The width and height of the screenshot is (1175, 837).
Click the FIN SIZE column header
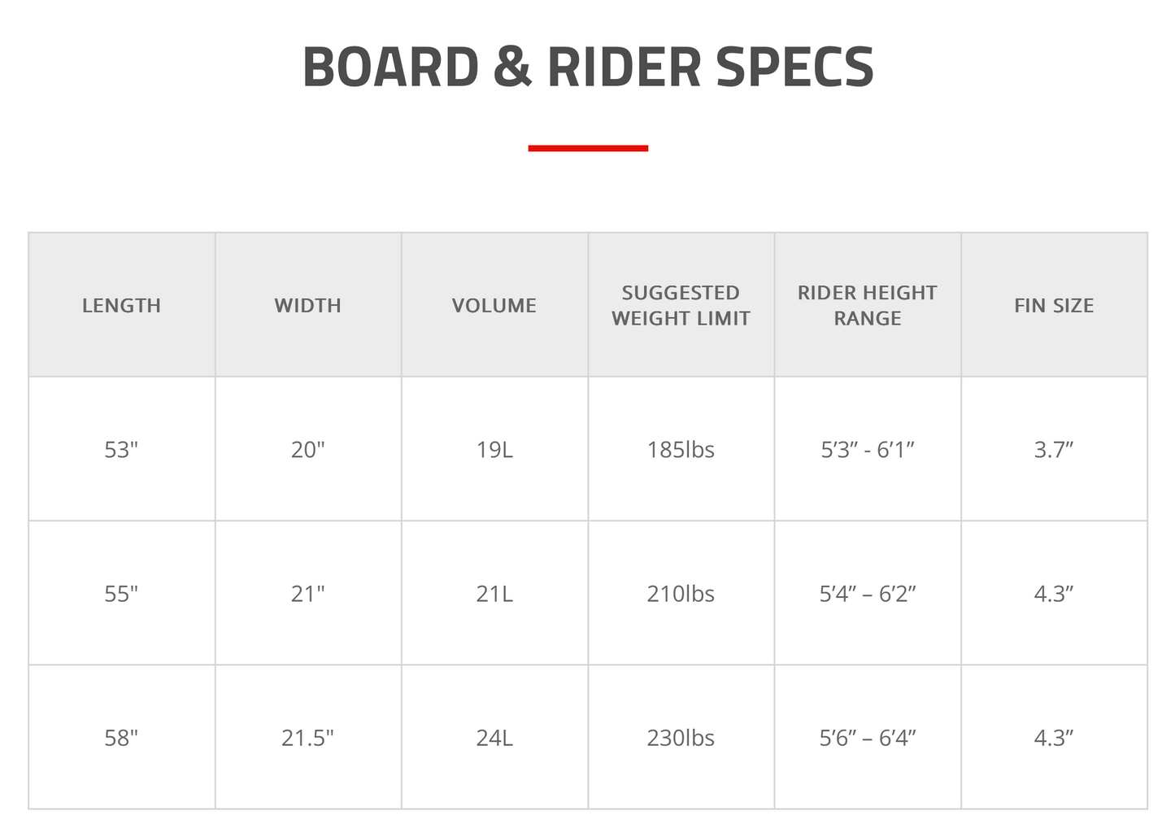[x=1054, y=306]
